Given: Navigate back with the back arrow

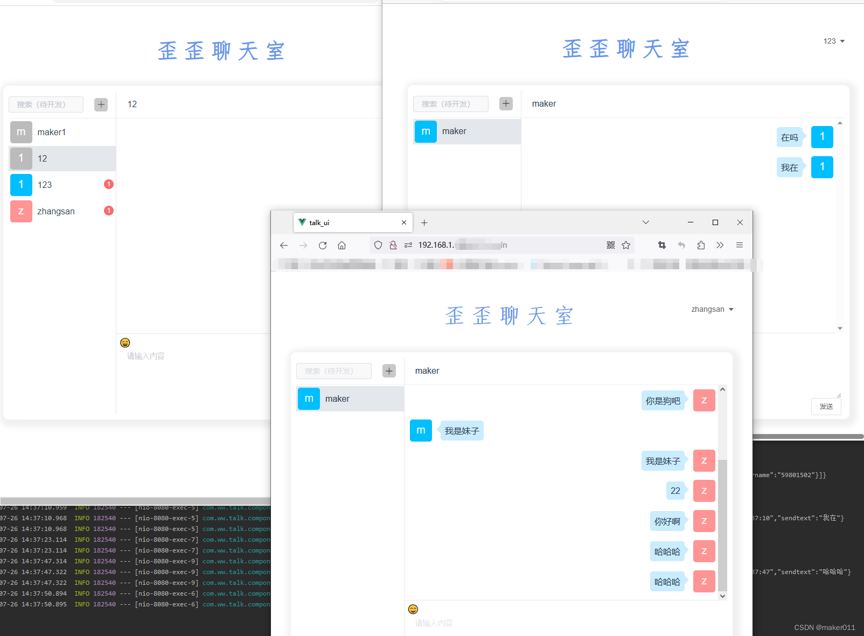Looking at the screenshot, I should (284, 245).
